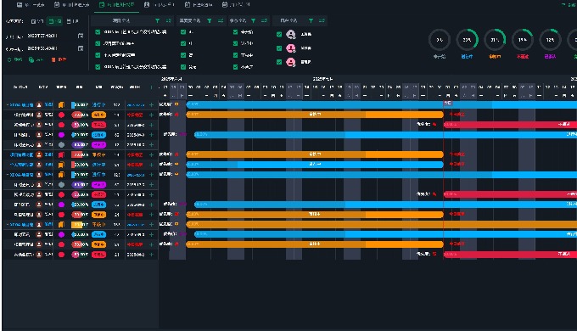Image resolution: width=577 pixels, height=331 pixels.
Task: Click orange bookmark icon on first task row
Action: click(x=61, y=105)
